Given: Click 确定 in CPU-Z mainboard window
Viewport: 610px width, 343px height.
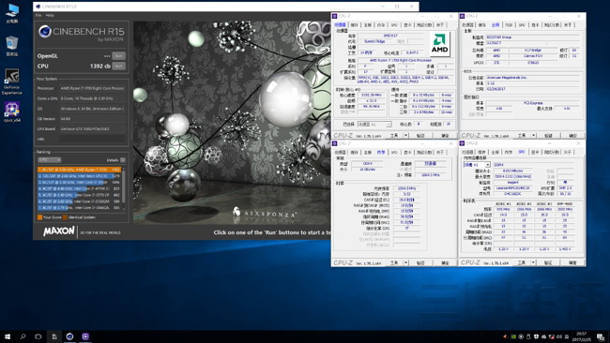Looking at the screenshot, I should click(x=572, y=135).
